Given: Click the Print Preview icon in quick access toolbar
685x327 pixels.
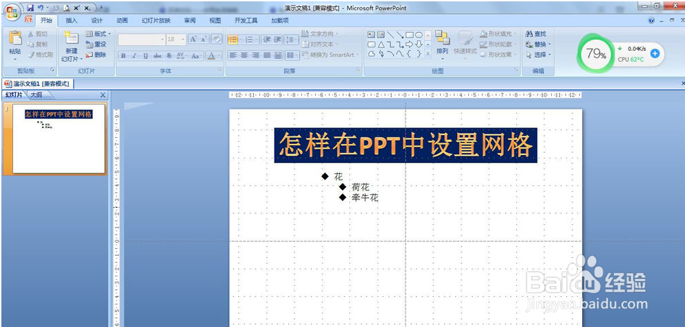Looking at the screenshot, I should 67,8.
